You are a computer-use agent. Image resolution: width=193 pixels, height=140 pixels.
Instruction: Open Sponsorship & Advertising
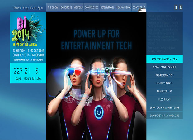pos(164,107)
